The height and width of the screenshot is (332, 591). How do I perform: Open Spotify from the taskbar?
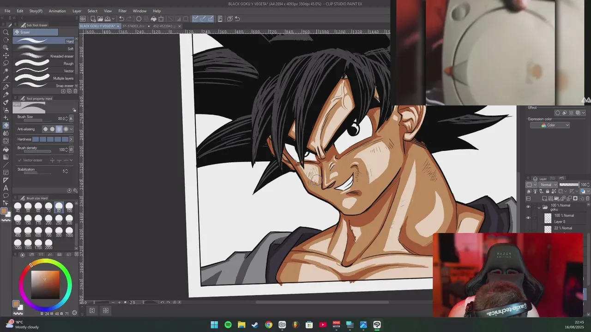pos(228,325)
